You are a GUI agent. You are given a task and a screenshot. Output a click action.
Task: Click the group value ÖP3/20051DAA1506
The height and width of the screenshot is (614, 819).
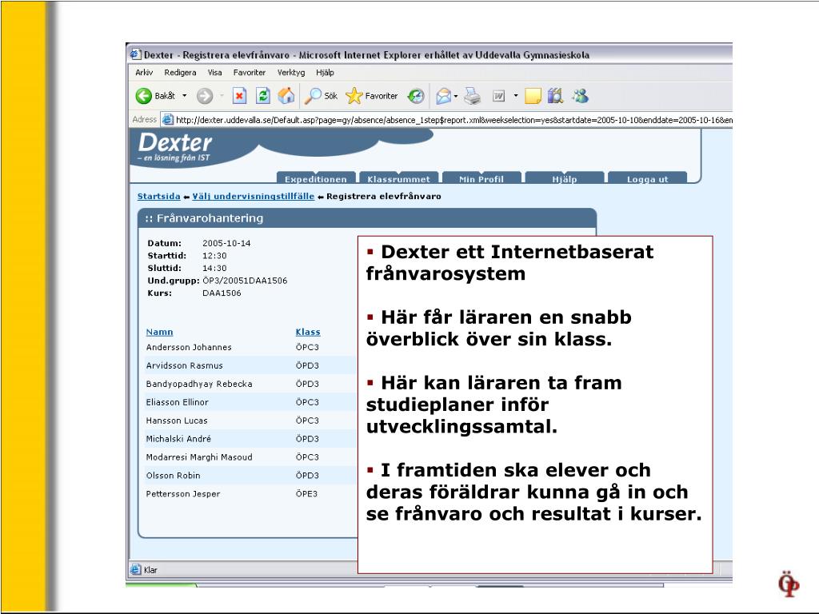click(x=245, y=281)
